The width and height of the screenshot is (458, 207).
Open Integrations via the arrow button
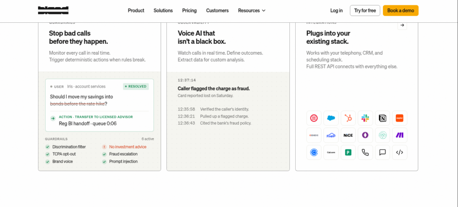(402, 25)
